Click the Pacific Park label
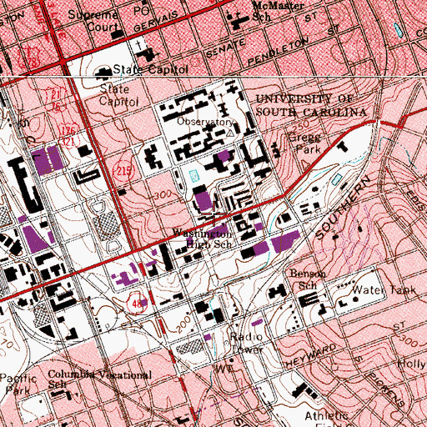The width and height of the screenshot is (427, 427). pyautogui.click(x=18, y=384)
